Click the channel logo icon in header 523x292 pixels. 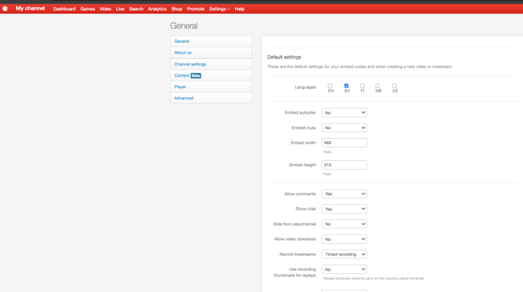pos(5,8)
